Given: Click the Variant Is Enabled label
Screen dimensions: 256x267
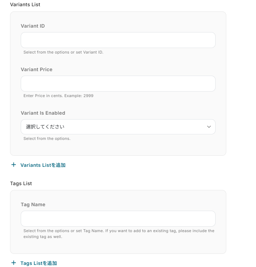Looking at the screenshot, I should 43,113.
